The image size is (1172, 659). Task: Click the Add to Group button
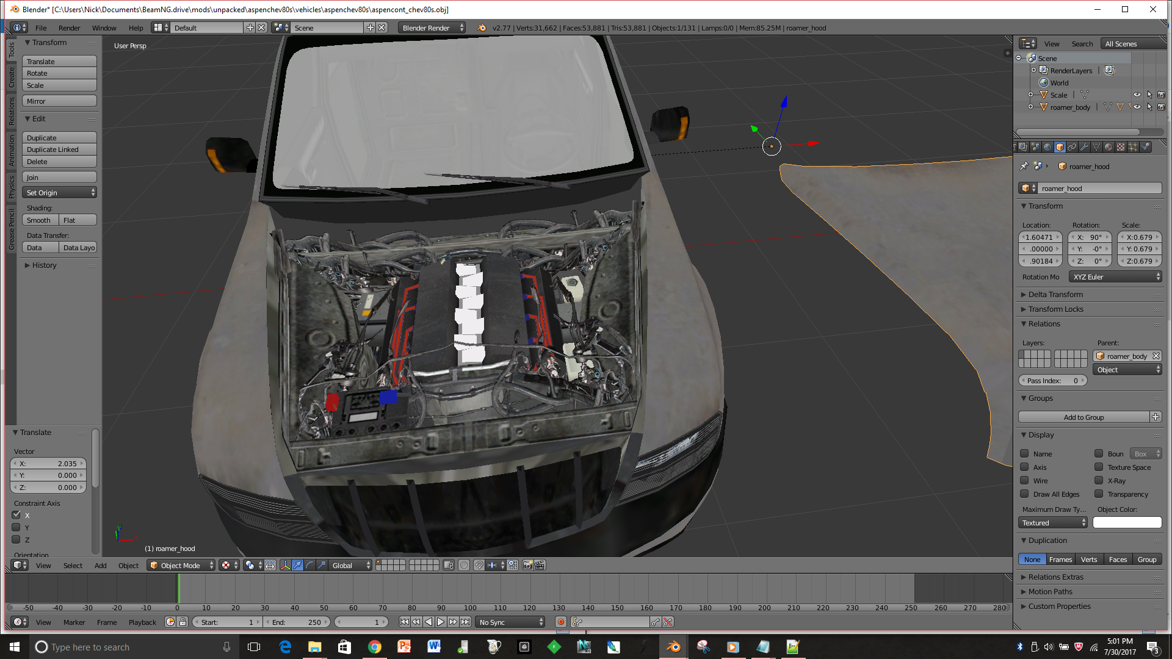(1083, 417)
